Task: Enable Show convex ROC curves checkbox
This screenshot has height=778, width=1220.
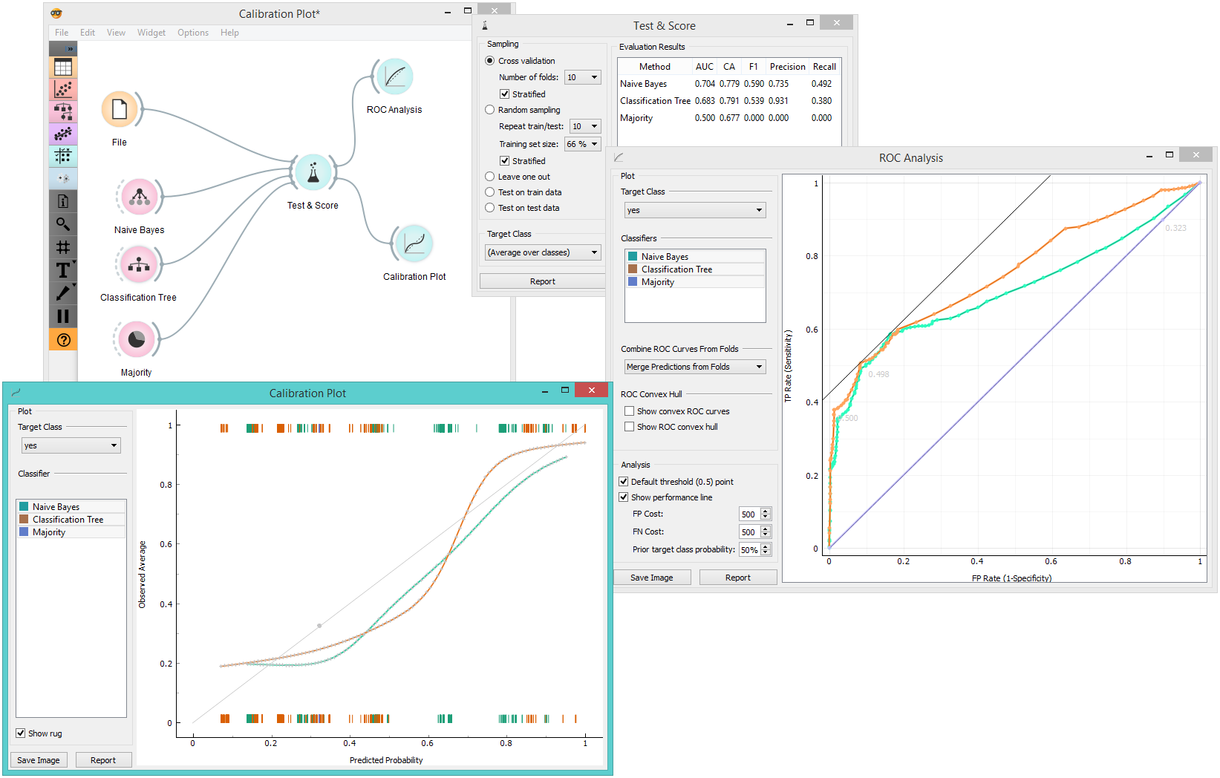Action: [x=630, y=411]
